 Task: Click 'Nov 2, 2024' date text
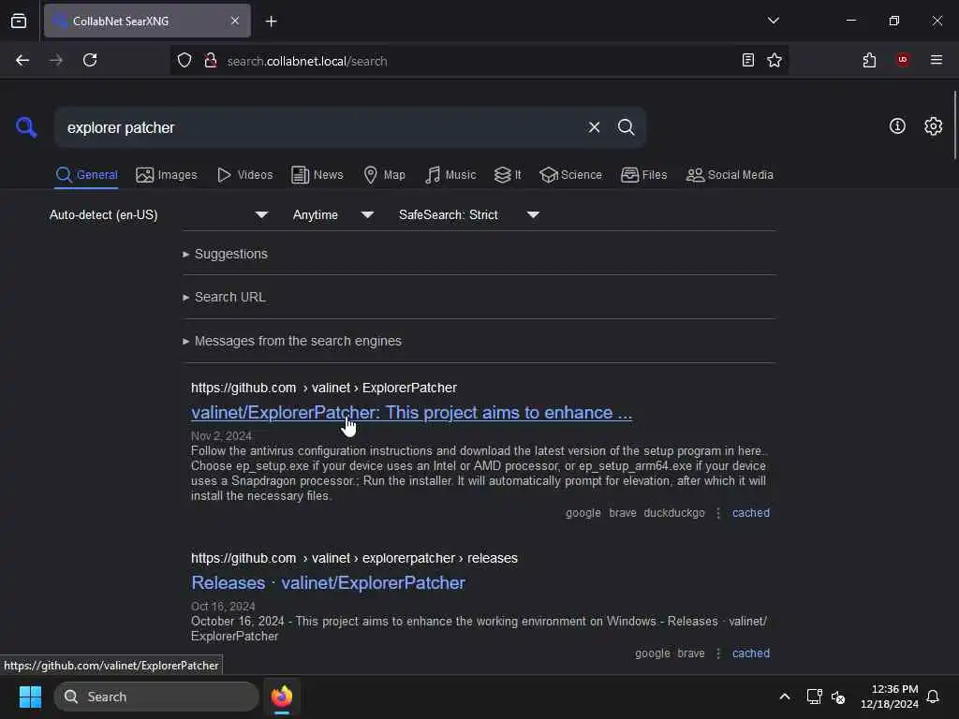(221, 436)
